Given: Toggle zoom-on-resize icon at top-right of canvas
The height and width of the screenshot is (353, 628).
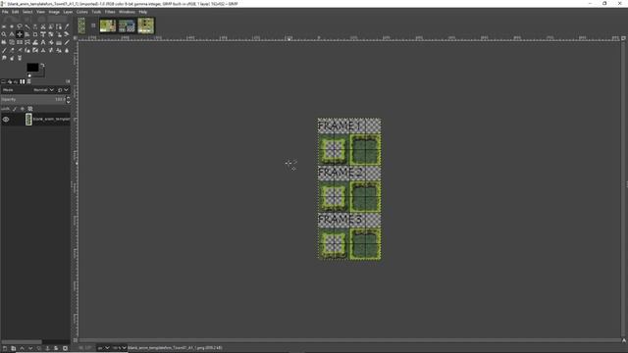Looking at the screenshot, I should pyautogui.click(x=624, y=38).
